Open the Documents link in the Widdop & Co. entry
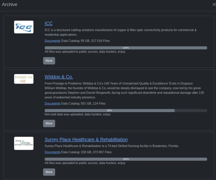Screen dimensions: 216x180 (52, 103)
